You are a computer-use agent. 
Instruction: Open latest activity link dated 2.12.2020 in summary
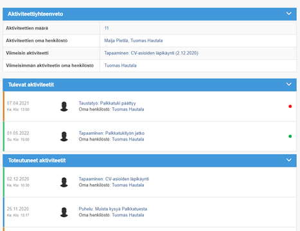151,53
